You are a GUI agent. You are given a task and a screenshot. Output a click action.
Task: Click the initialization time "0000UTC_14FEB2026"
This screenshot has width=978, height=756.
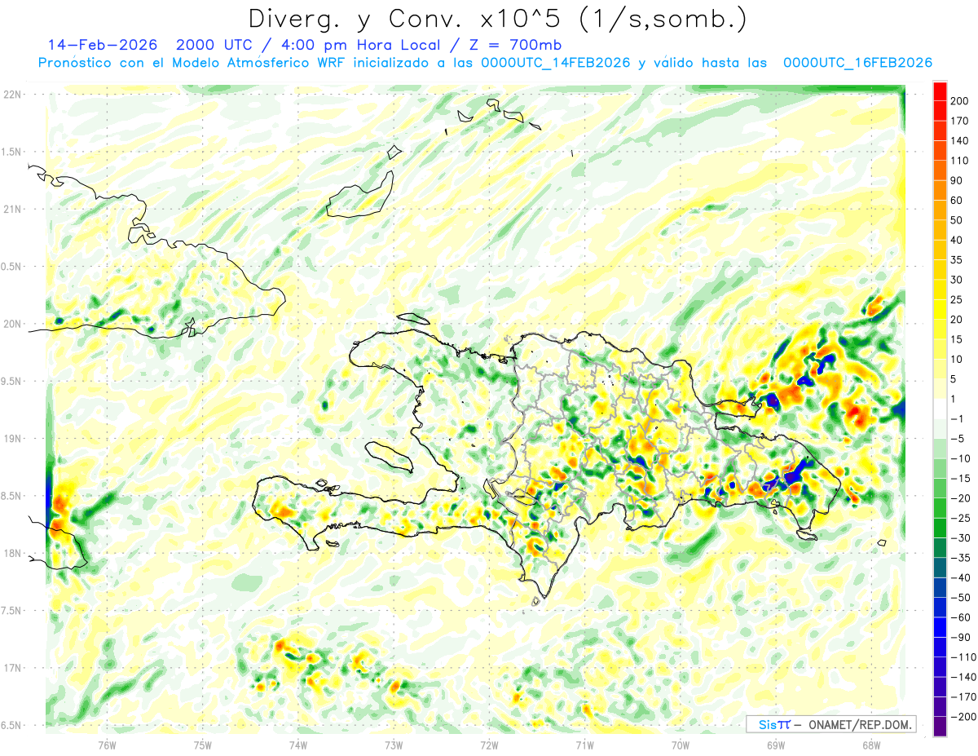(x=556, y=63)
